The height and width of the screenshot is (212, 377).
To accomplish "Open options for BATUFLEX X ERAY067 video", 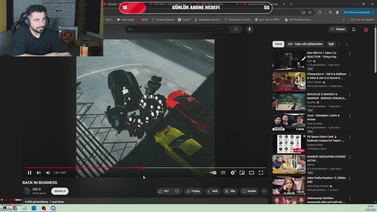I will [x=350, y=95].
